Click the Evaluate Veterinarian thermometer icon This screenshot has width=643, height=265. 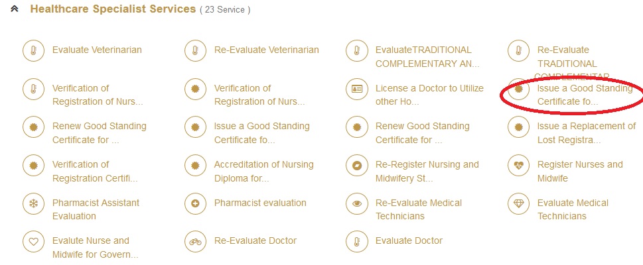coord(31,50)
